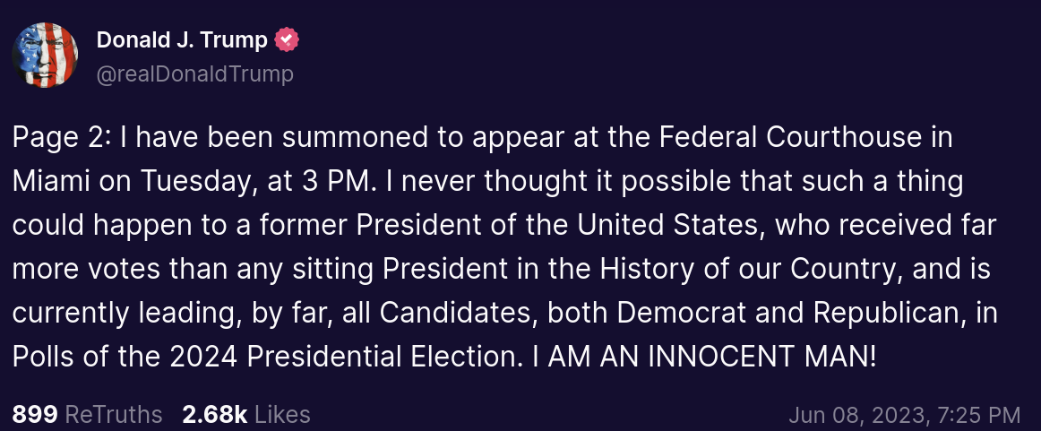1041x431 pixels.
Task: Visit the @realDonaldTrump handle link
Action: click(x=195, y=74)
